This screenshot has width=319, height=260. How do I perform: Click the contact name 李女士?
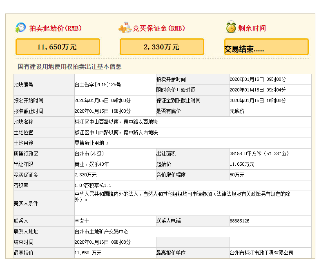(82, 221)
